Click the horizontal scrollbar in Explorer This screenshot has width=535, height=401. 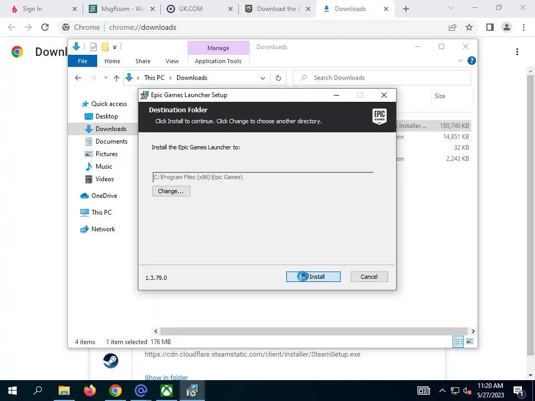tap(313, 331)
